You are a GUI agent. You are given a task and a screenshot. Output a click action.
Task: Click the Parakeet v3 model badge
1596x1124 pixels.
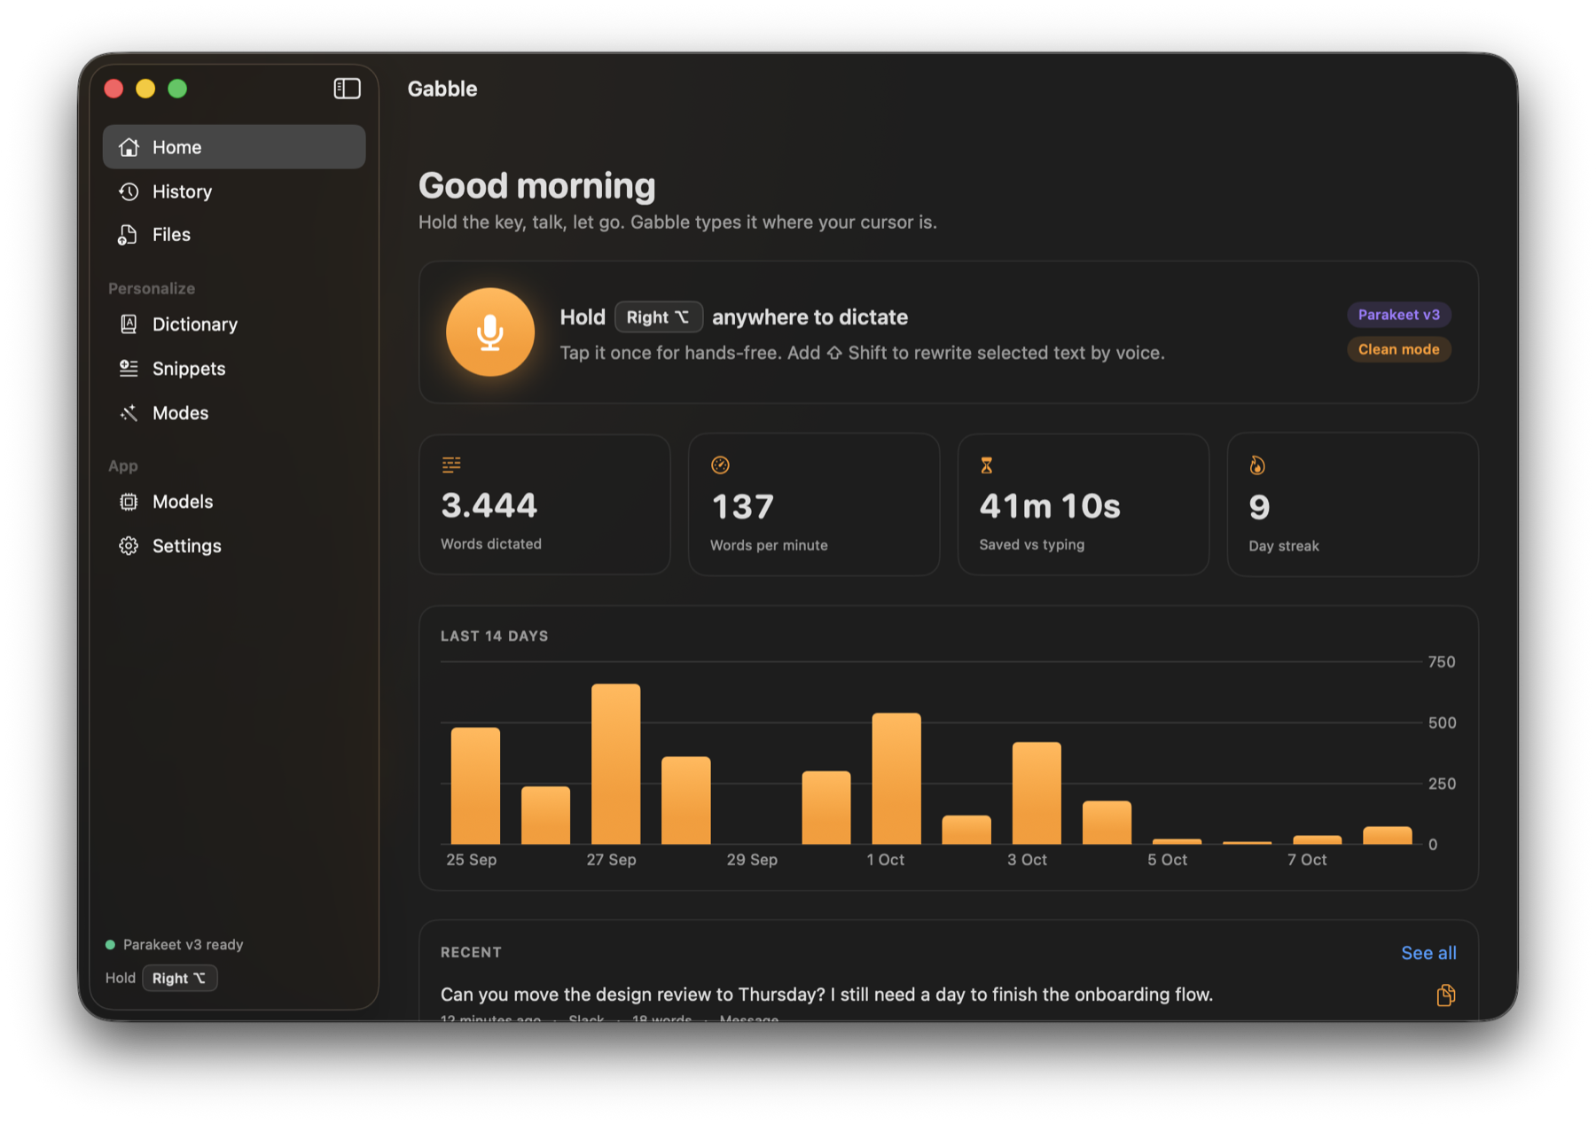(1398, 315)
